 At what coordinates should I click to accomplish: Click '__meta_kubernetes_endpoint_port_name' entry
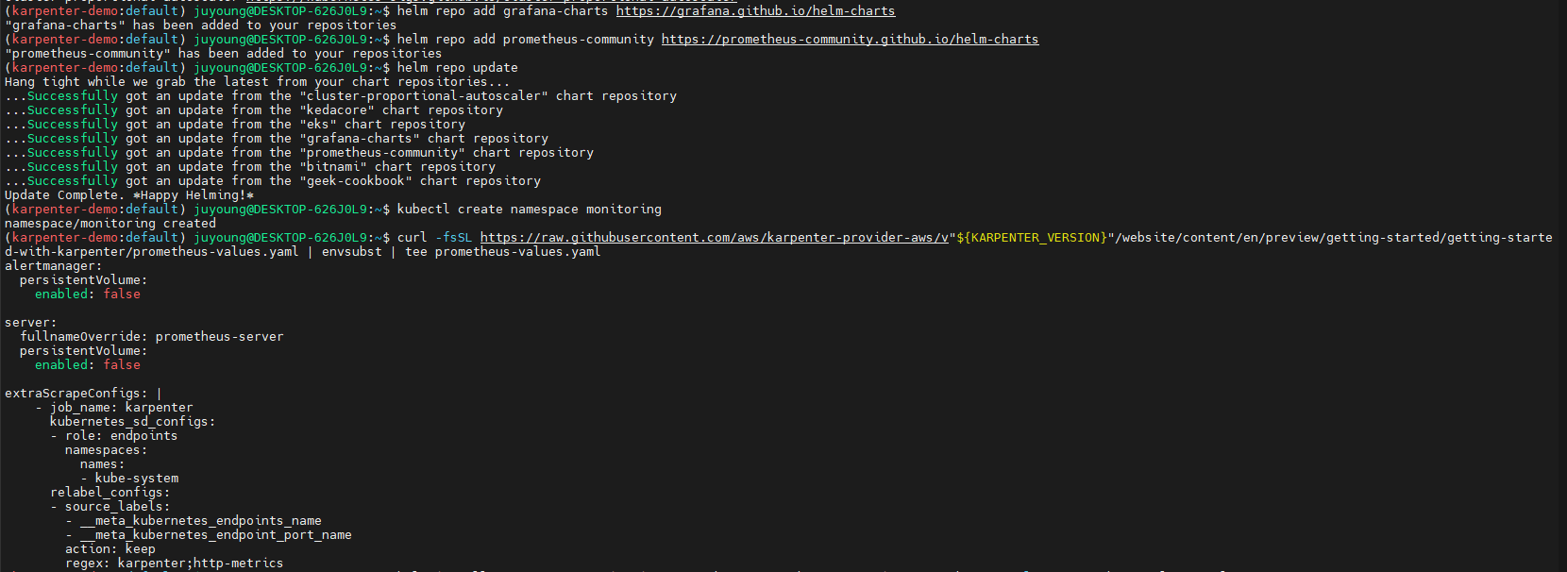(215, 535)
